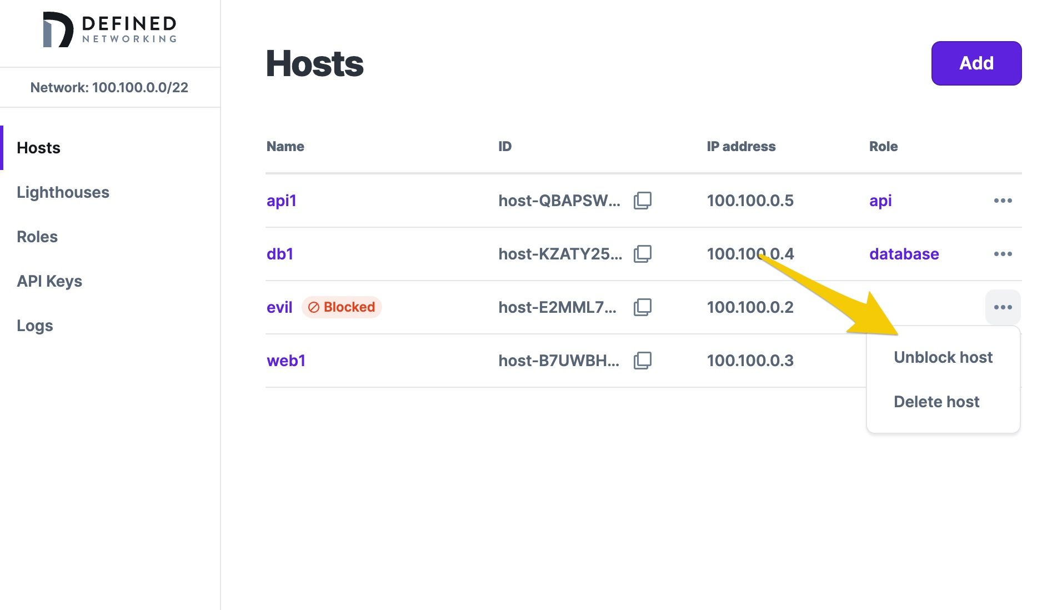Open the actions menu for the evil host
Viewport: 1062px width, 610px height.
click(1003, 307)
